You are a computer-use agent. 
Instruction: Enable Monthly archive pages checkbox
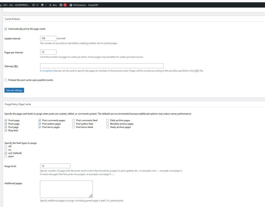(x=108, y=124)
